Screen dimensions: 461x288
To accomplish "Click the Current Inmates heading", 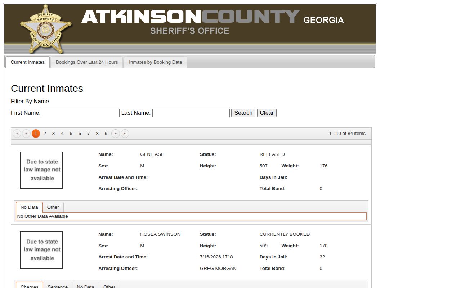I will coord(47,89).
